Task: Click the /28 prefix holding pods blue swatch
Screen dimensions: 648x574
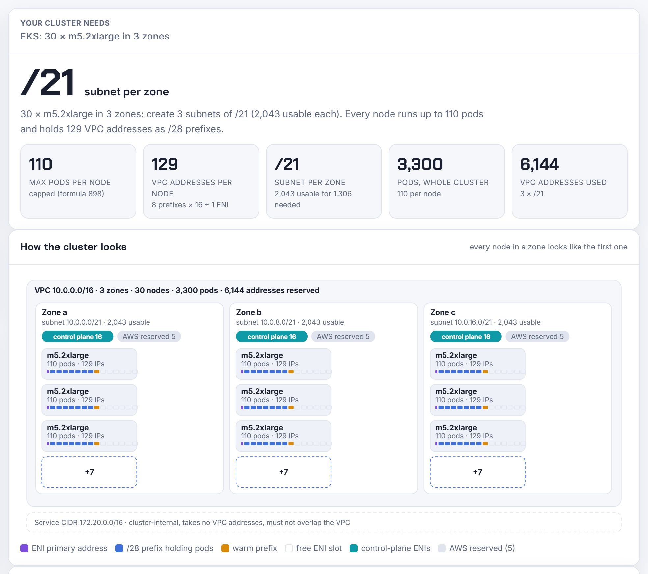Action: click(119, 548)
